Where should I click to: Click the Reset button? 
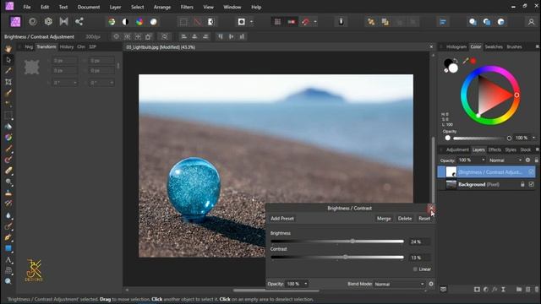(424, 219)
